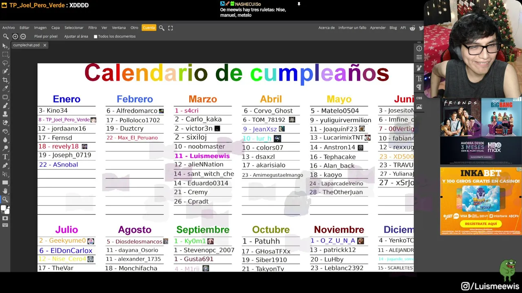Select the Magic Wand selection tool
This screenshot has height=293, width=522.
click(5, 71)
